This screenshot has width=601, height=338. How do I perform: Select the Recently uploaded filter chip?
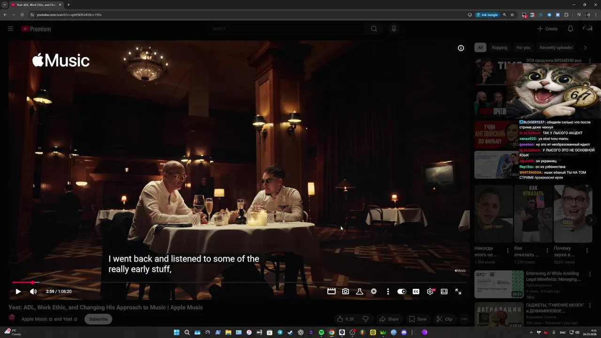pyautogui.click(x=556, y=47)
